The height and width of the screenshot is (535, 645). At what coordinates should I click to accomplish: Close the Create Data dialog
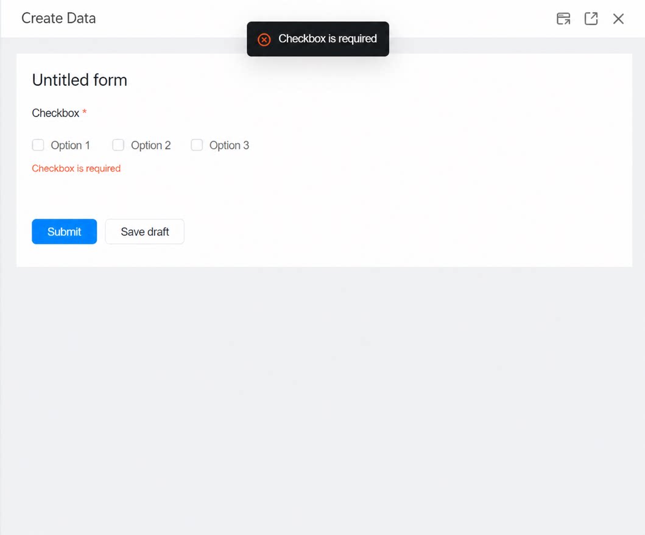tap(618, 18)
